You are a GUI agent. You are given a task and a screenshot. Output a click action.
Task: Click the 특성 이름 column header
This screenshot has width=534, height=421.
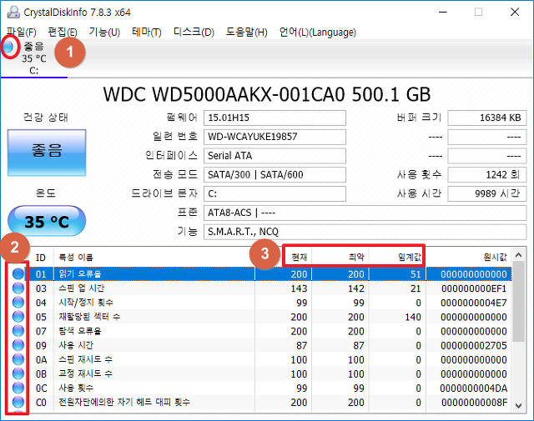coord(154,258)
